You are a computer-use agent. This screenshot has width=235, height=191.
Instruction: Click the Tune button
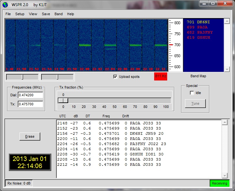(x=195, y=103)
